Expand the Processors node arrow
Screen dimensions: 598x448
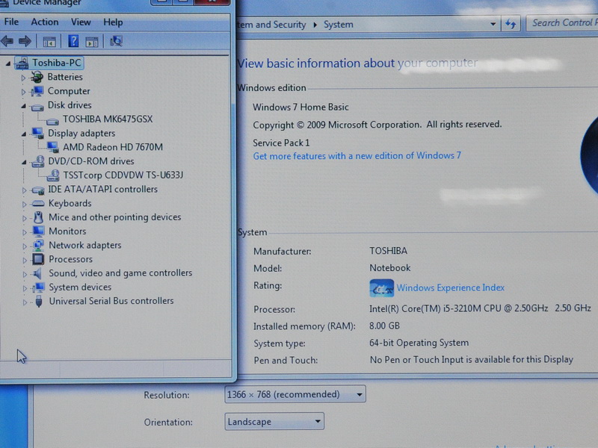click(25, 260)
